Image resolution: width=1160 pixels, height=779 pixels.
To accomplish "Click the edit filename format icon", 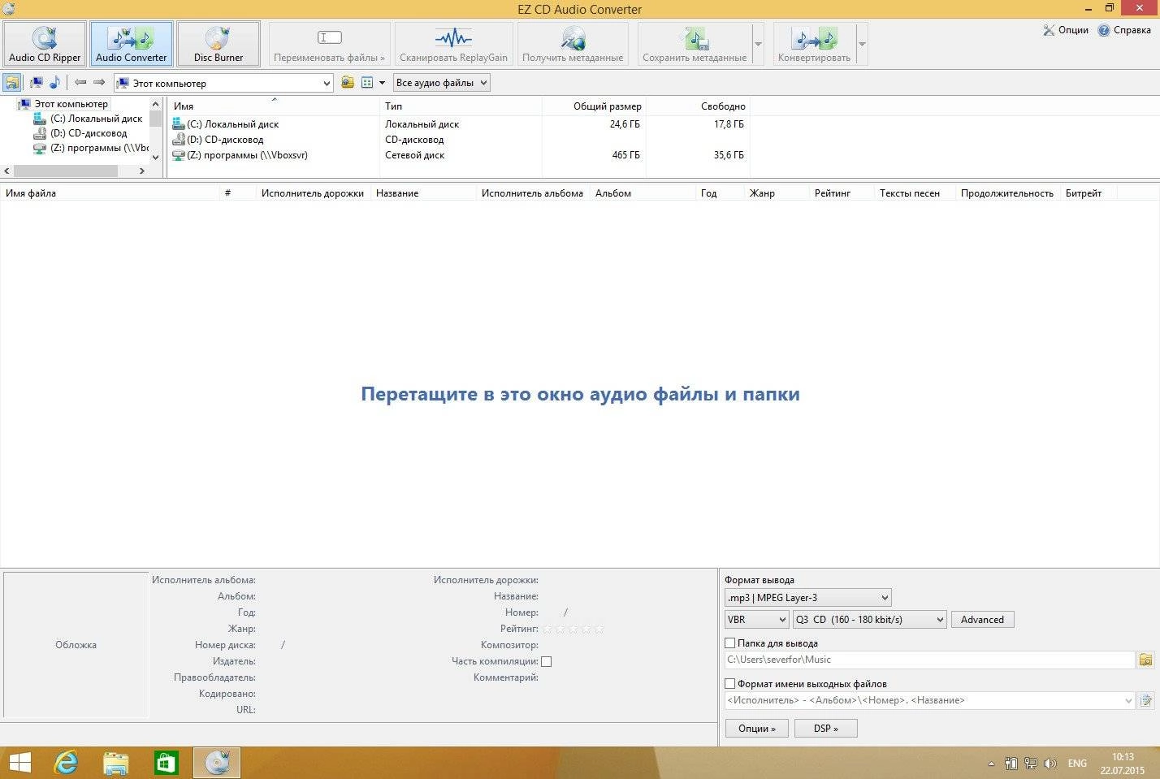I will pos(1145,700).
